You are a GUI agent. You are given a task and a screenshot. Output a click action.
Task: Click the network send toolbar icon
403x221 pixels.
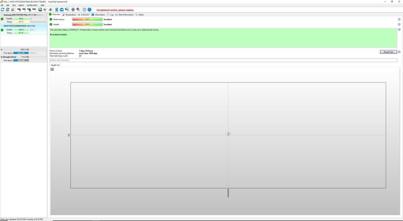pos(66,10)
